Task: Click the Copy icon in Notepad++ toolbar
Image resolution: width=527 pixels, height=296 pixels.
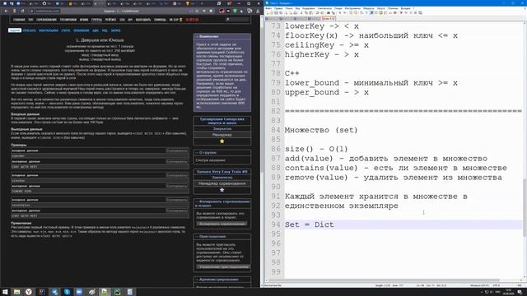Action: (x=306, y=13)
